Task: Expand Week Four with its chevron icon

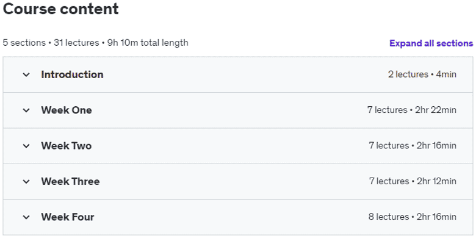Action: pyautogui.click(x=26, y=217)
